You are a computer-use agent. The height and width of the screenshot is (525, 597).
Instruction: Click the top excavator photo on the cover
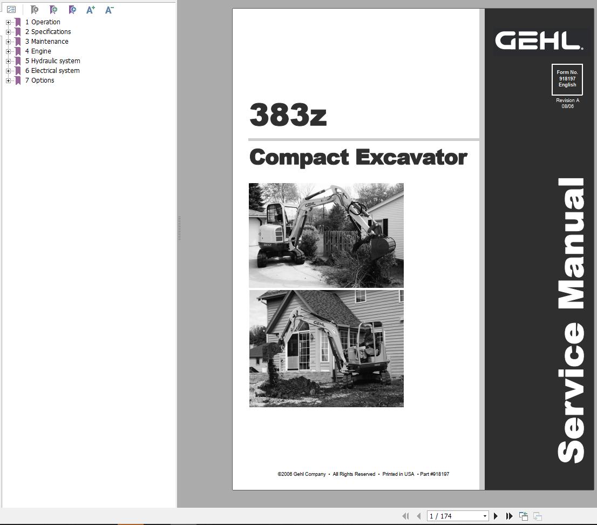click(326, 235)
